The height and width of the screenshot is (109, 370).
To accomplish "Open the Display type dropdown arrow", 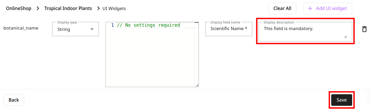I will point(92,29).
